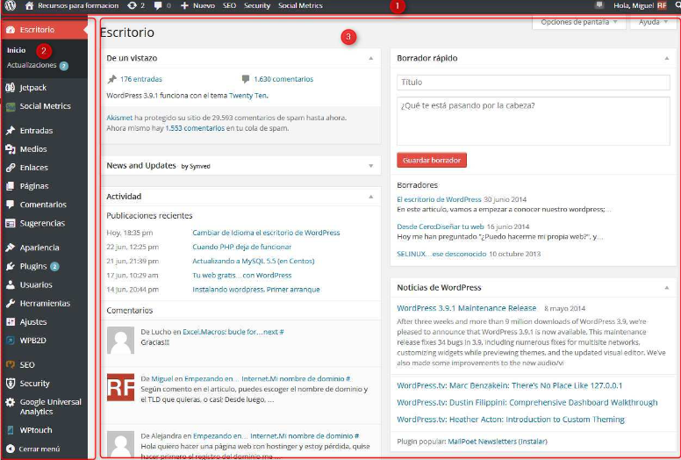681x460 pixels.
Task: Open Social Metrics sidebar icon
Action: [x=10, y=106]
